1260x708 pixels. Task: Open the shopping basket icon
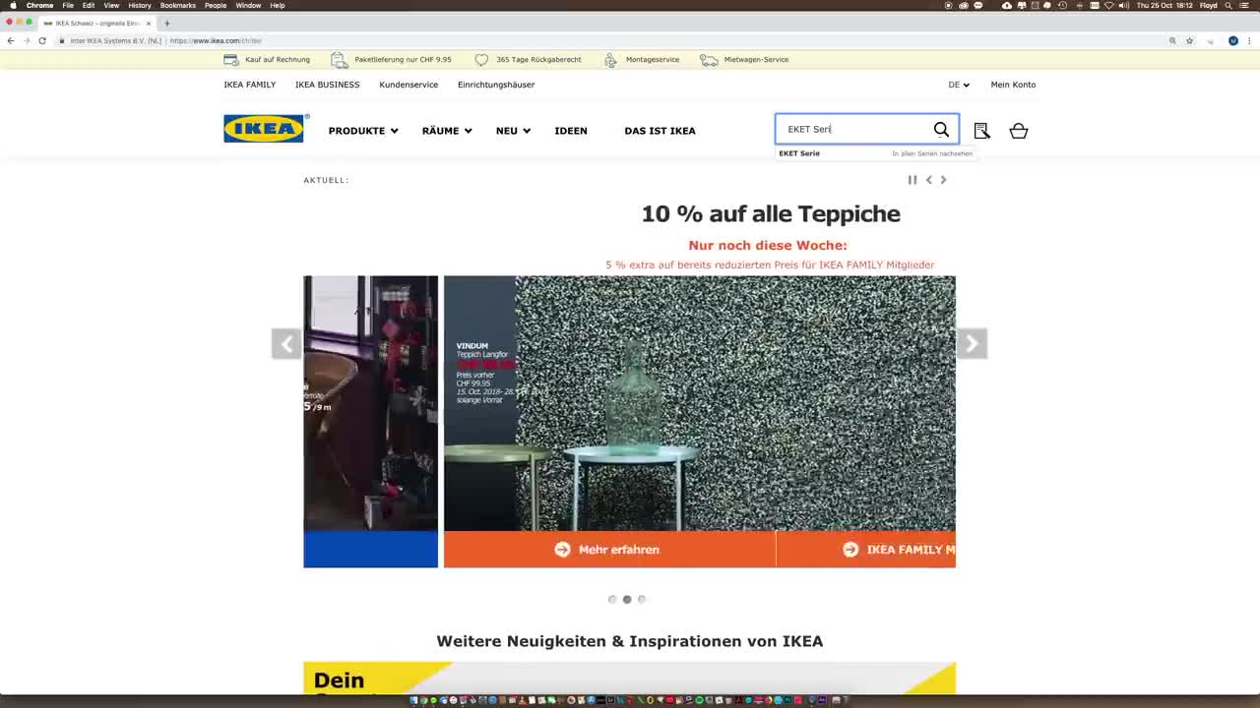click(x=1019, y=131)
